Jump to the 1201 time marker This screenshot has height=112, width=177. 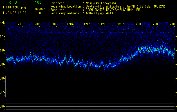tap(20, 24)
